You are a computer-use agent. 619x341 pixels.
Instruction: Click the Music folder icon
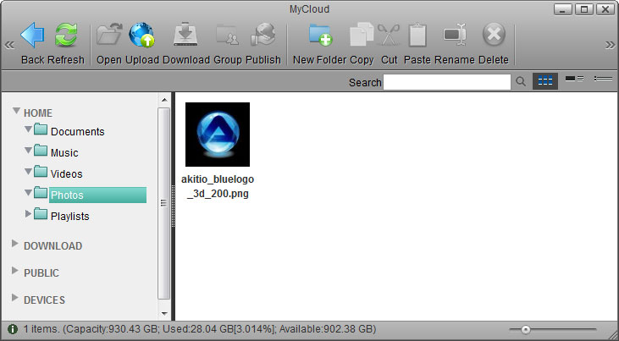tap(41, 151)
